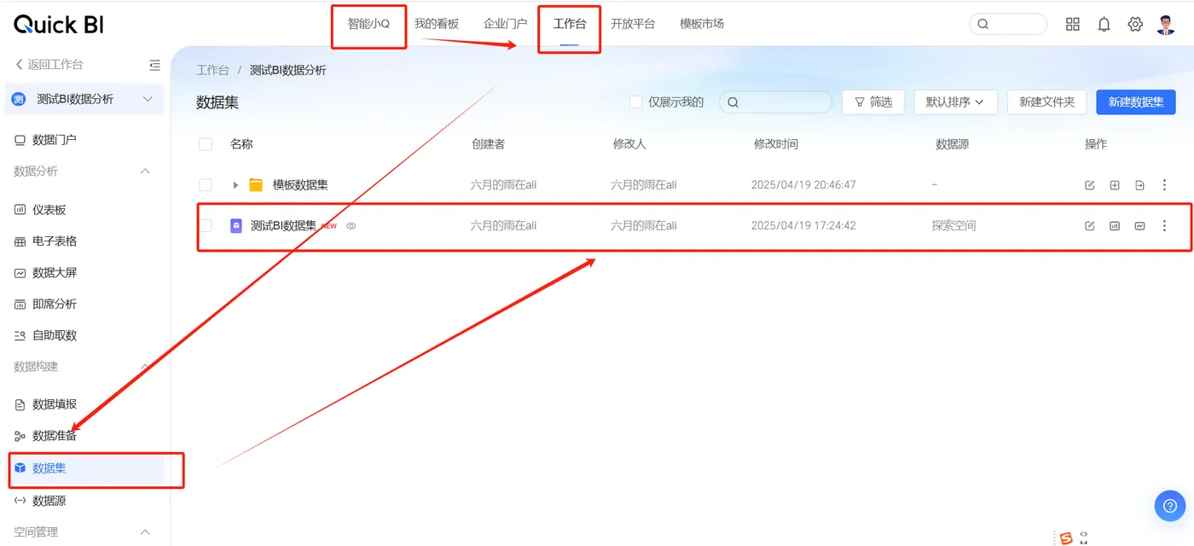Click the 数据源 sidebar icon
The image size is (1194, 546).
click(20, 501)
